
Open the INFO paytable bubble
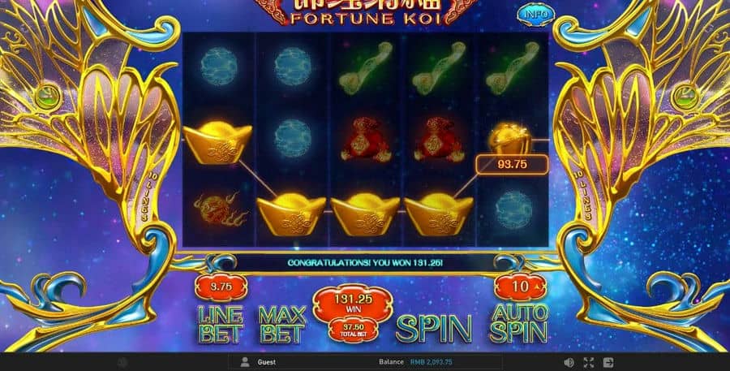(x=536, y=15)
